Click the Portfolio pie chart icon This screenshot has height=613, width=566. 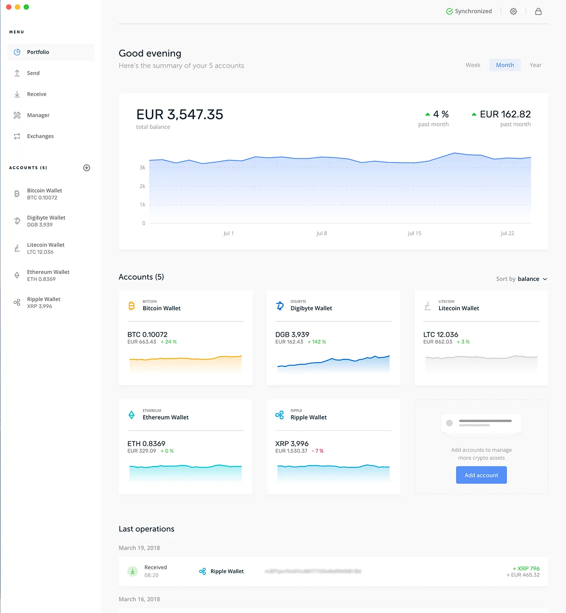(17, 52)
